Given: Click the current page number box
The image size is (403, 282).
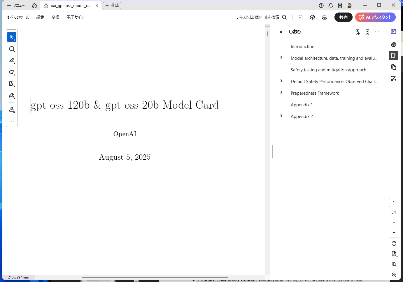Looking at the screenshot, I should point(394,202).
